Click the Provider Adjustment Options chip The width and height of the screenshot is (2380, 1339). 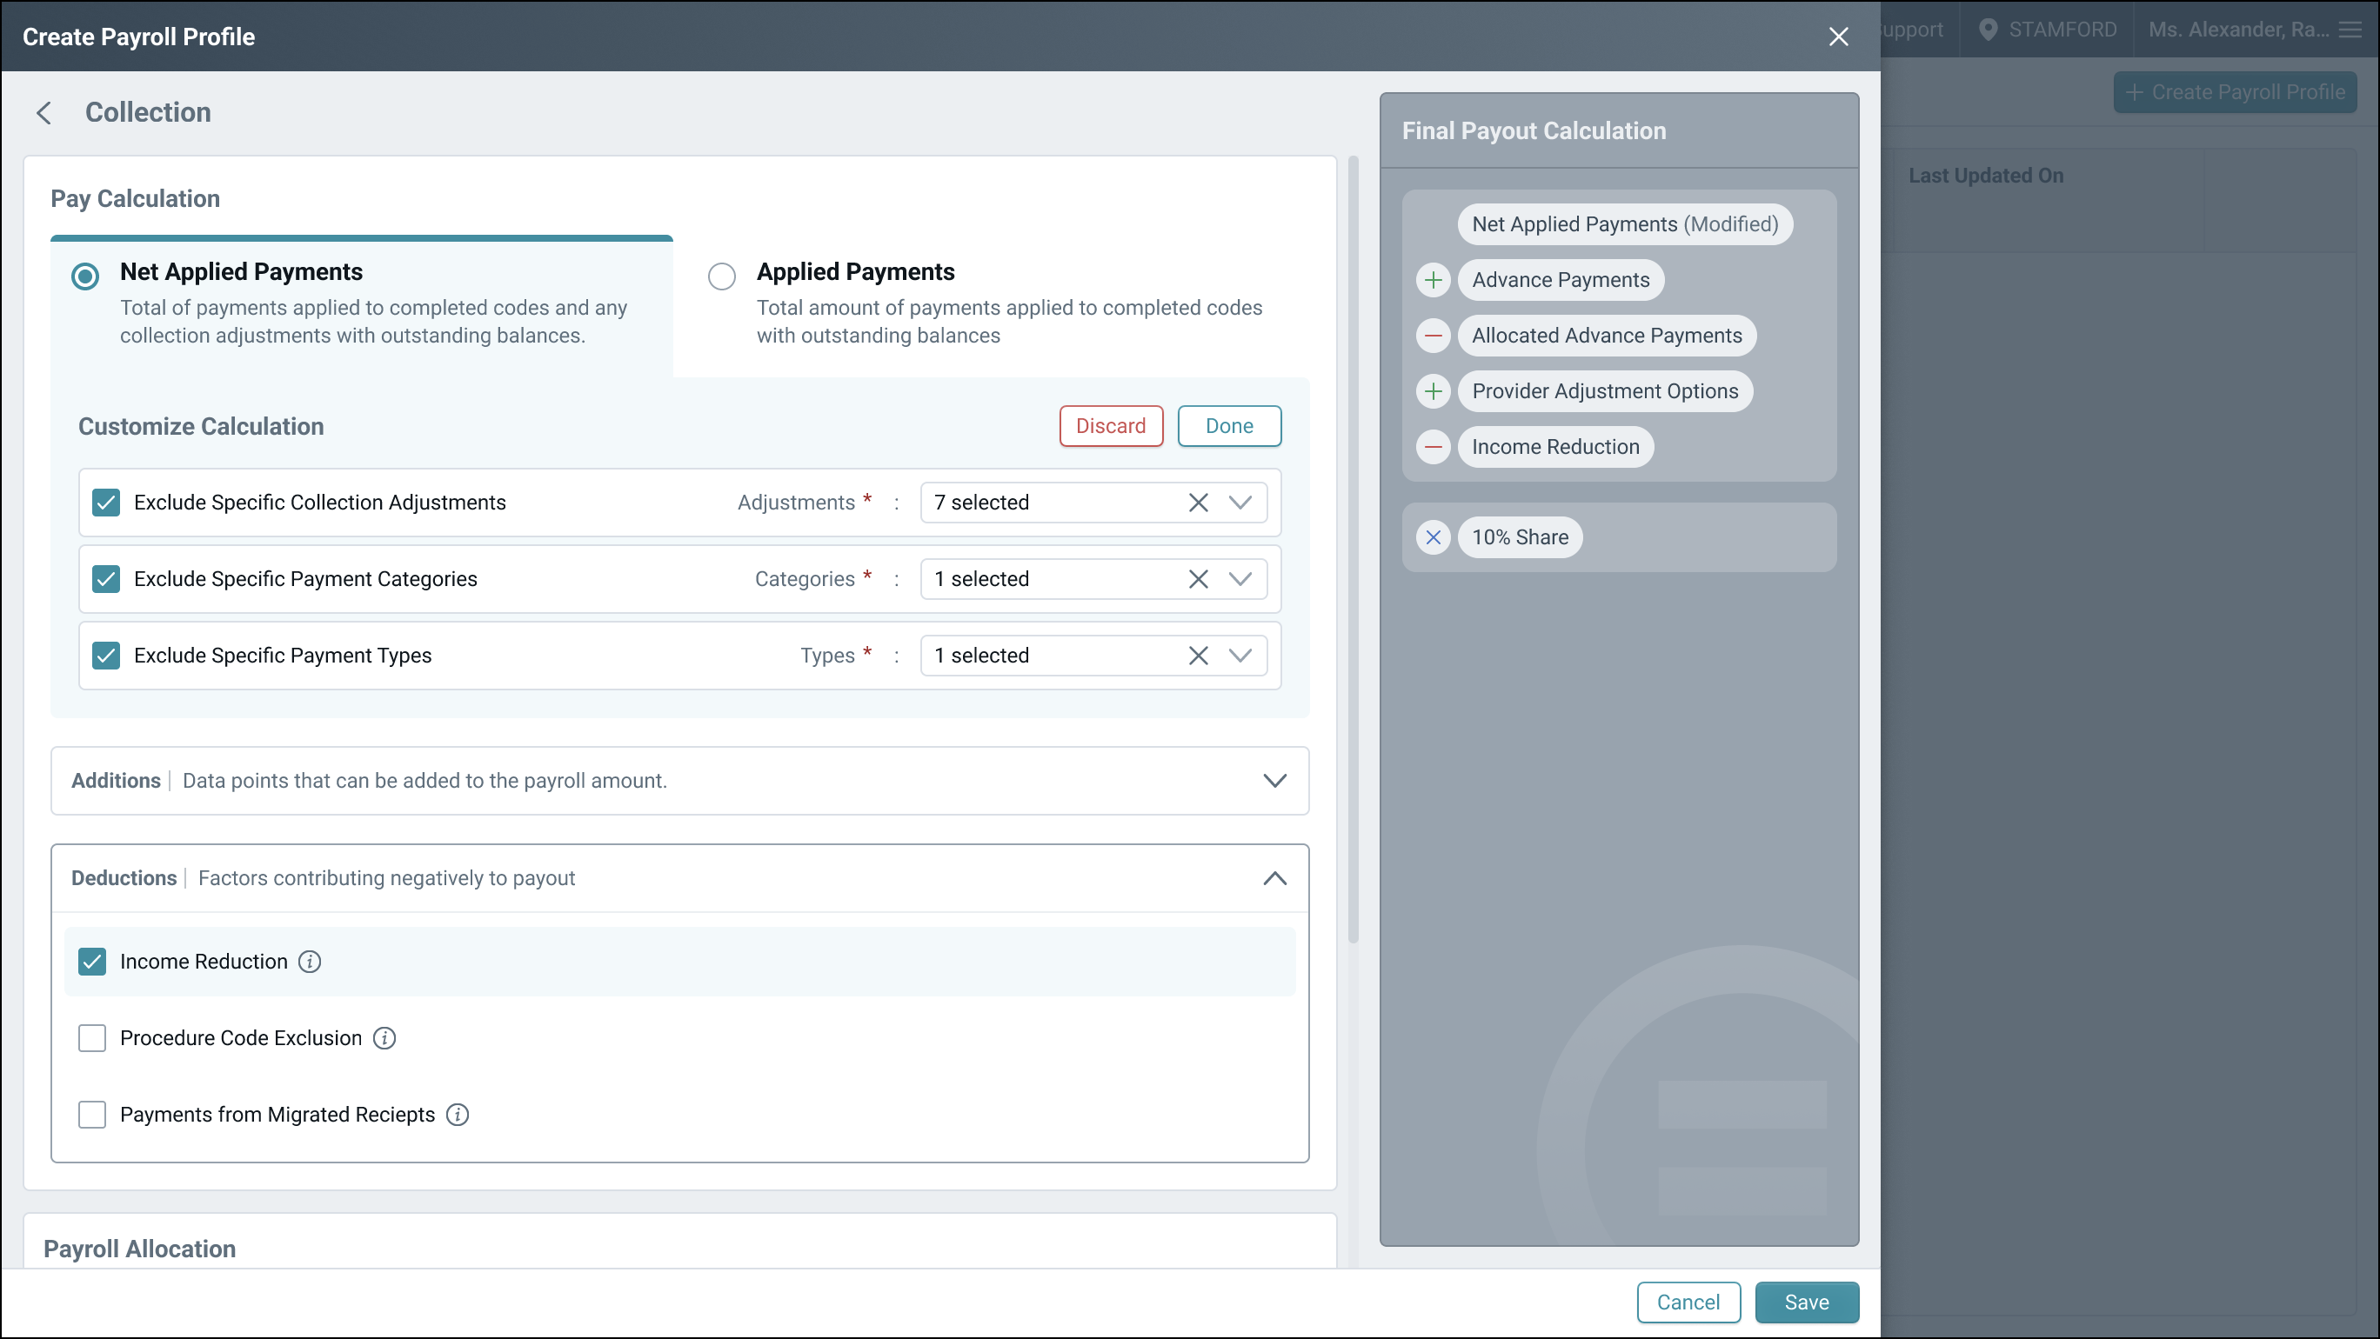(x=1605, y=390)
